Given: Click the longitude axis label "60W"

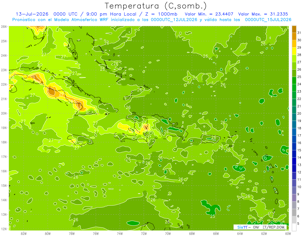Looking at the screenshot, I should pos(288,233).
